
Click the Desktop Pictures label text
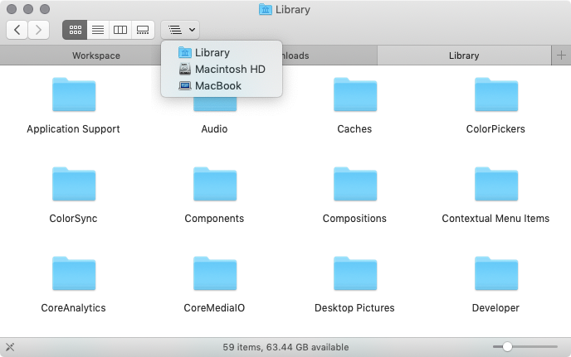354,308
